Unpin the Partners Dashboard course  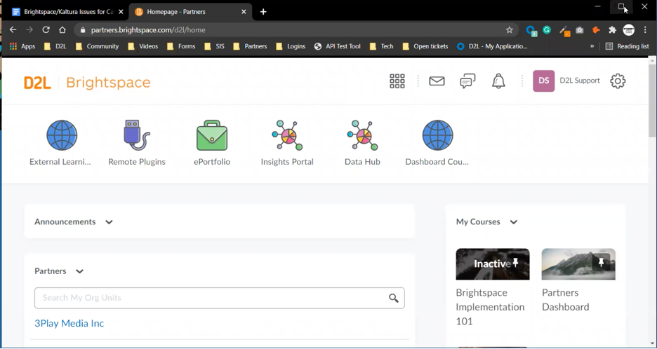[602, 262]
